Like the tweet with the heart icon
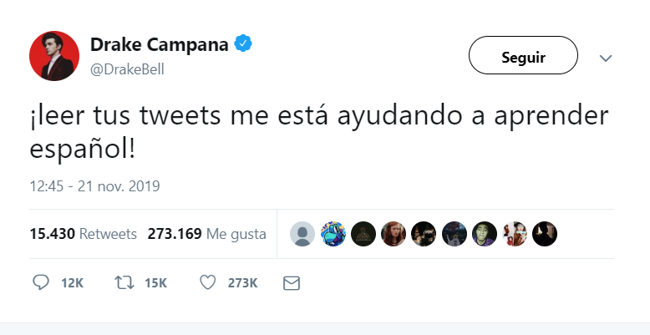 pyautogui.click(x=208, y=283)
